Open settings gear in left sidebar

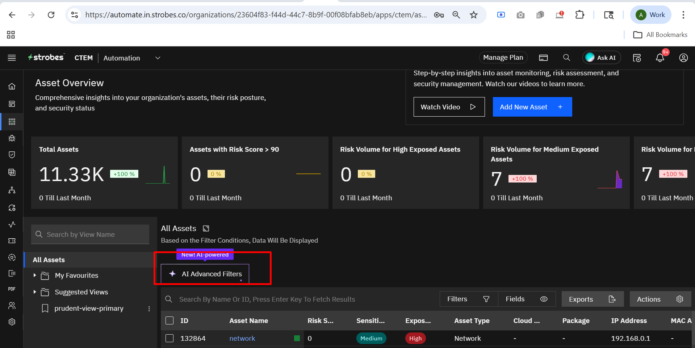click(12, 322)
